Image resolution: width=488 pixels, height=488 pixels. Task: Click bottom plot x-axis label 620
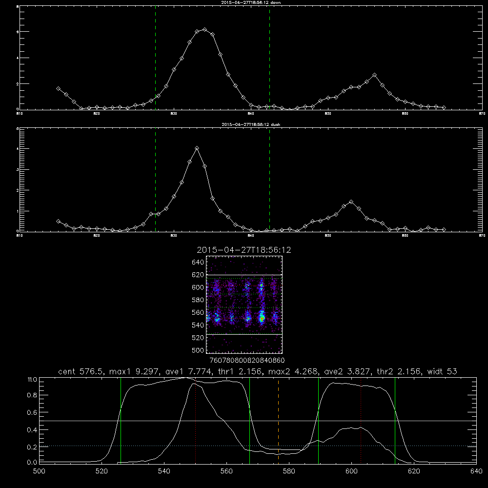(414, 471)
